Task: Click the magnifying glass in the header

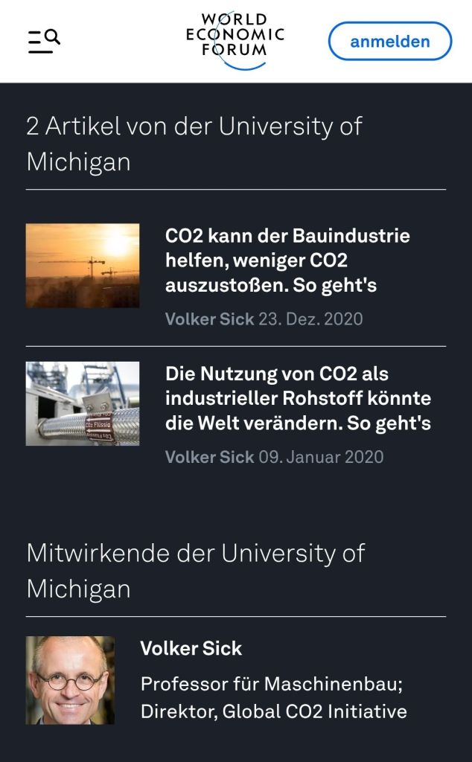Action: [53, 36]
